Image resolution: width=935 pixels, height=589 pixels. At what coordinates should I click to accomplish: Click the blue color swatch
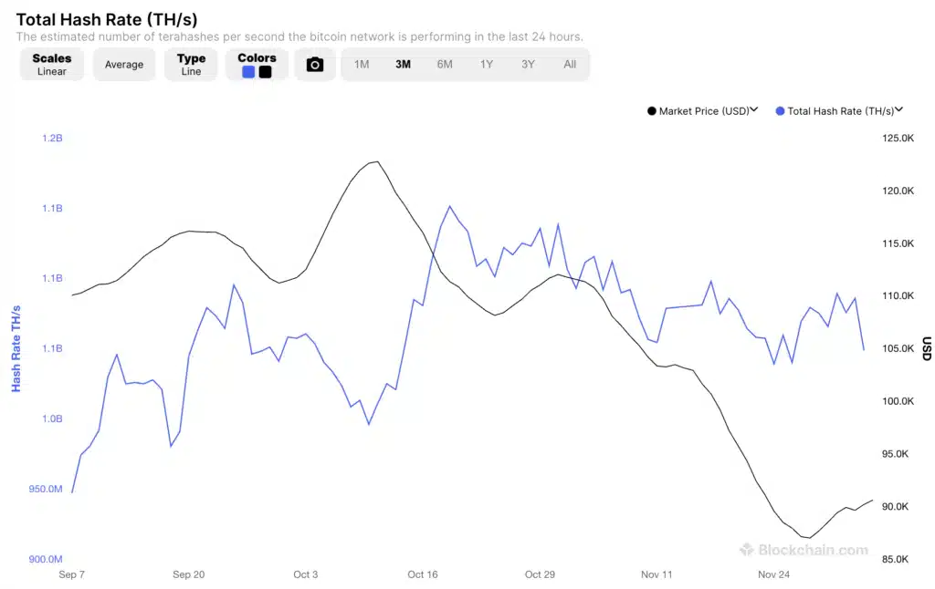[x=248, y=72]
